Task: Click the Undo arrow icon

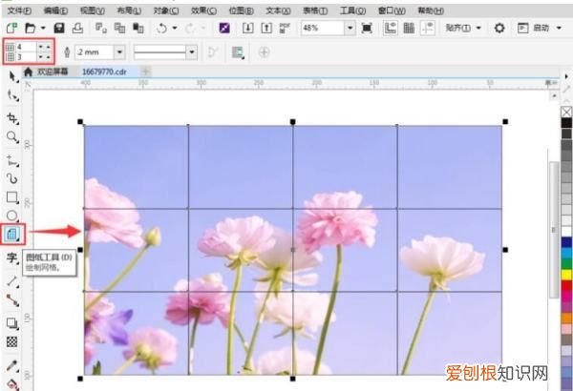Action: 161,28
